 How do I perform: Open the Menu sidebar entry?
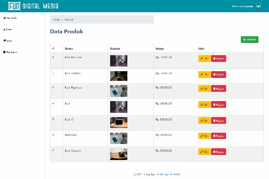[9, 41]
